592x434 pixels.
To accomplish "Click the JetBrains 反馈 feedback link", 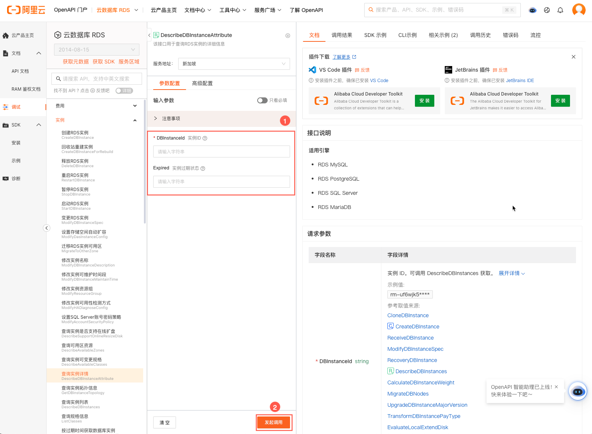I will 500,70.
